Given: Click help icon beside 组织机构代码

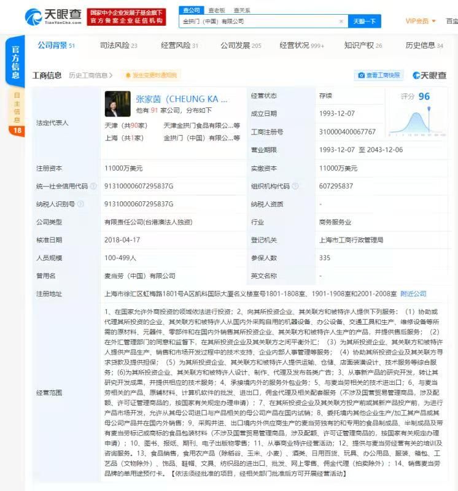Looking at the screenshot, I should tap(295, 187).
